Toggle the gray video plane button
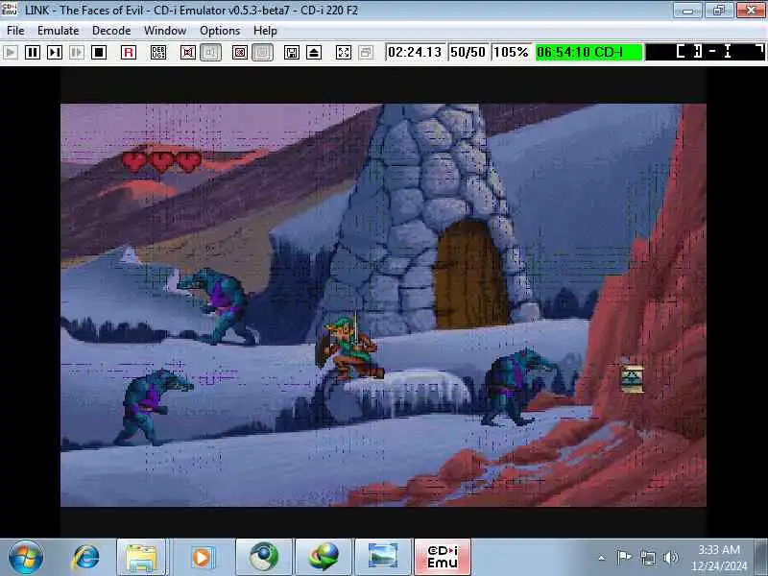The width and height of the screenshot is (768, 576). (262, 53)
